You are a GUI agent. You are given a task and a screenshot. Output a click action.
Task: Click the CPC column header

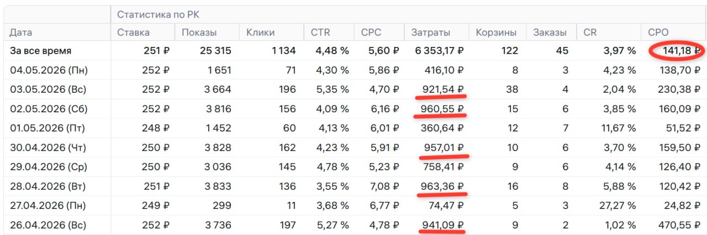[371, 33]
